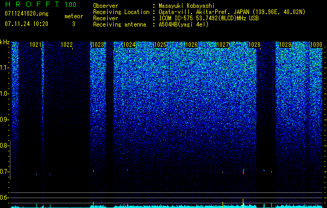
Task: Click the HROFFT title text
Action: point(32,4)
